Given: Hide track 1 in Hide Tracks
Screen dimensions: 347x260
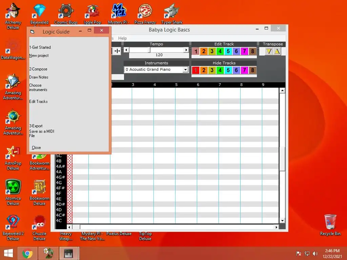Looking at the screenshot, I should point(196,70).
